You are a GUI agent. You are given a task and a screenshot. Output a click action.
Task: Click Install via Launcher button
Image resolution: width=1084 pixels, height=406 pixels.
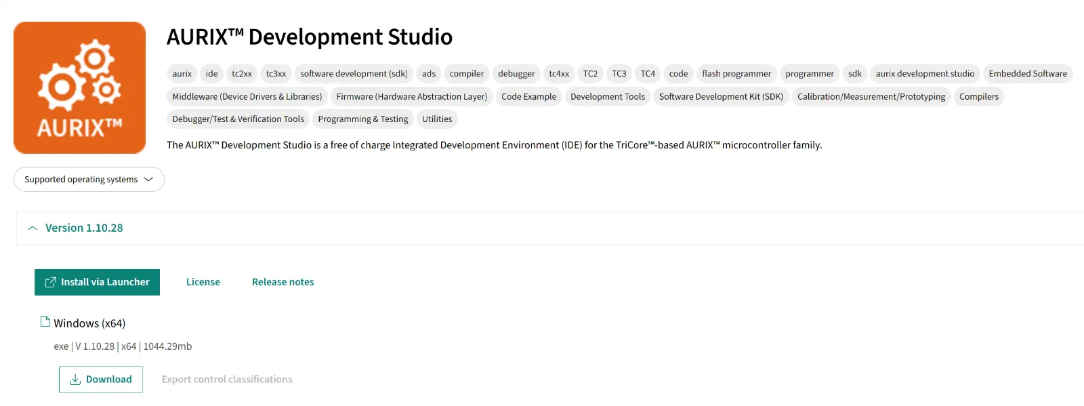[97, 282]
